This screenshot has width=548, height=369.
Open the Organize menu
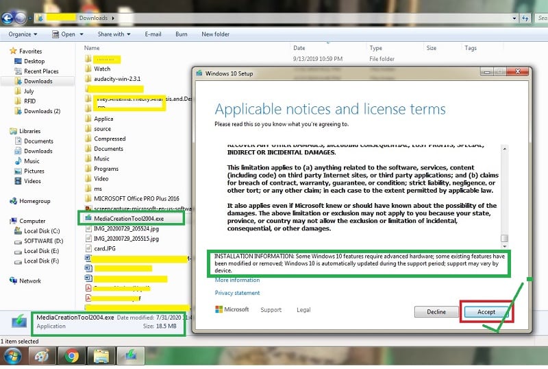click(x=23, y=34)
